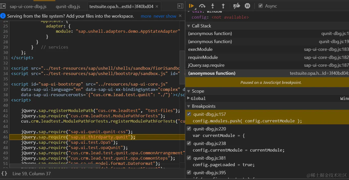
Task: Step into the next function call
Action: point(213,6)
